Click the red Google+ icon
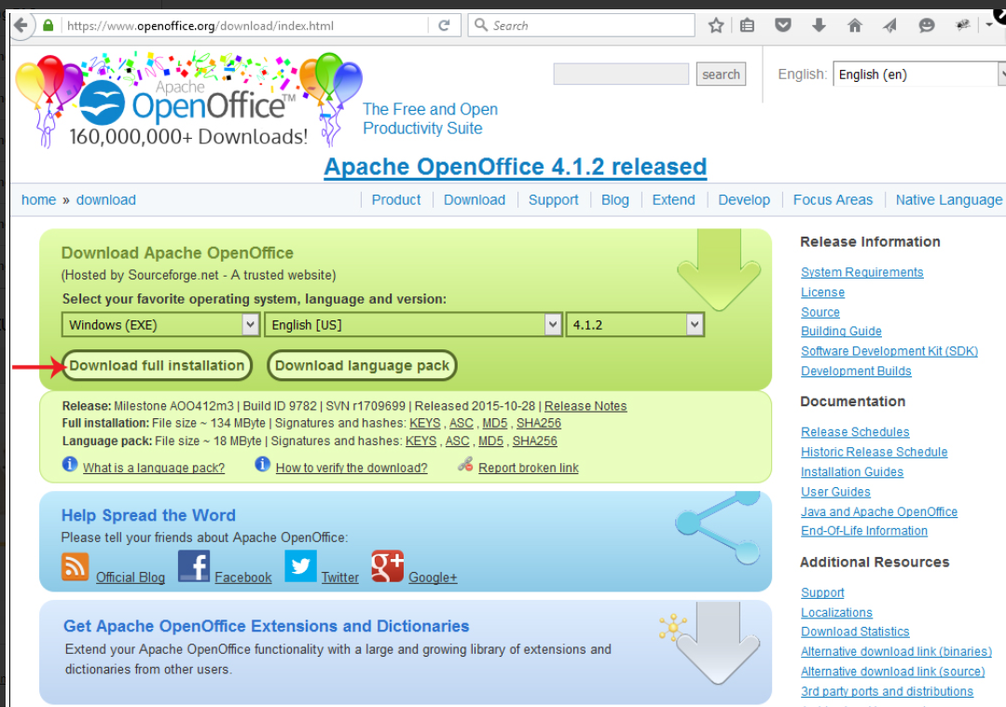This screenshot has height=707, width=1006. click(388, 566)
